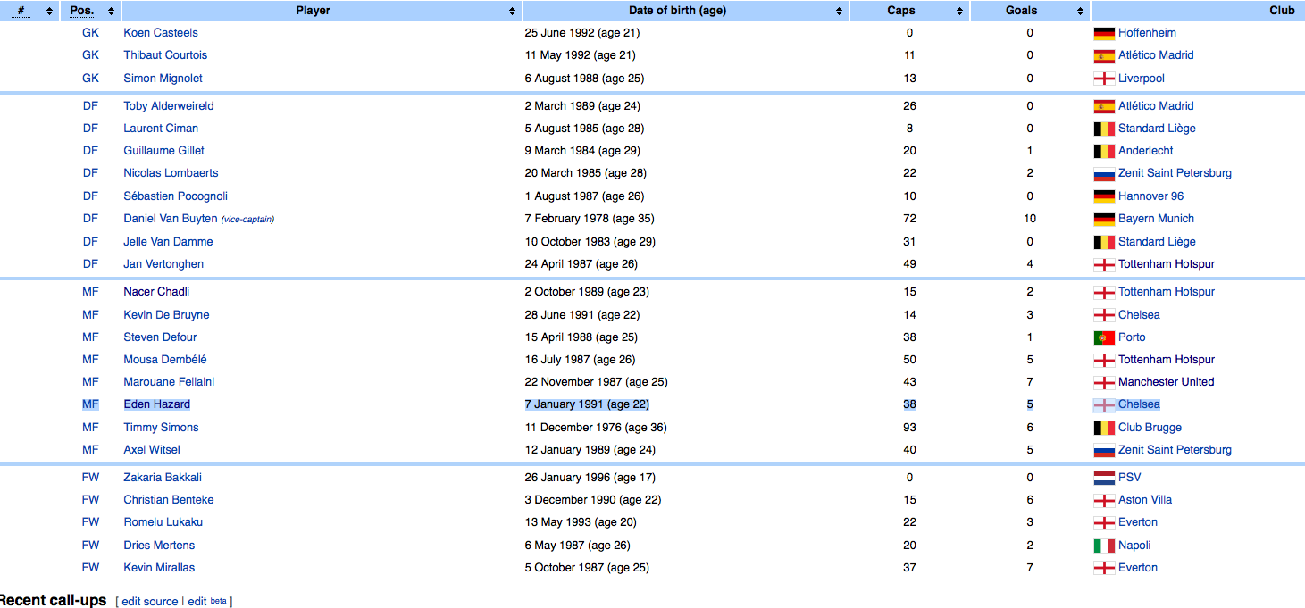Sort by Date of birth column arrows
This screenshot has height=608, width=1305.
tap(840, 12)
